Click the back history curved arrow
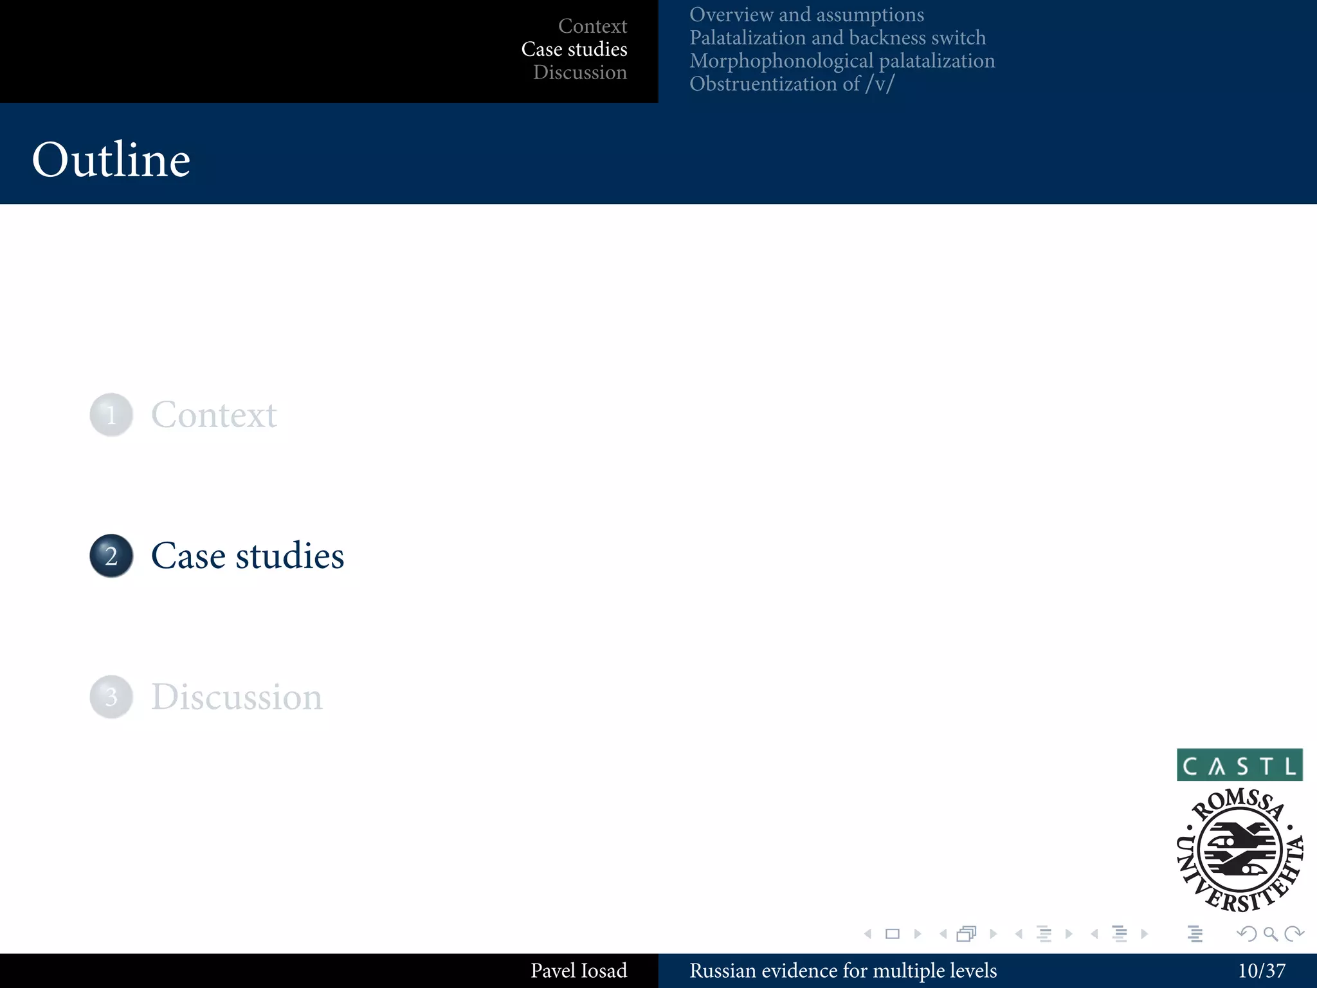Viewport: 1317px width, 988px height. point(1246,934)
